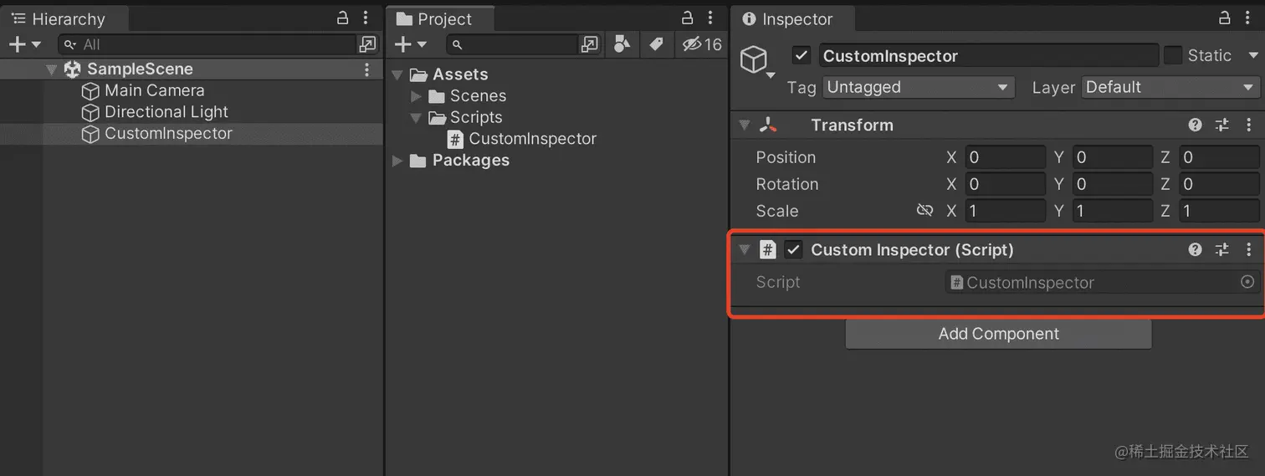
Task: Open Project panel search-by-label filter
Action: [x=656, y=44]
